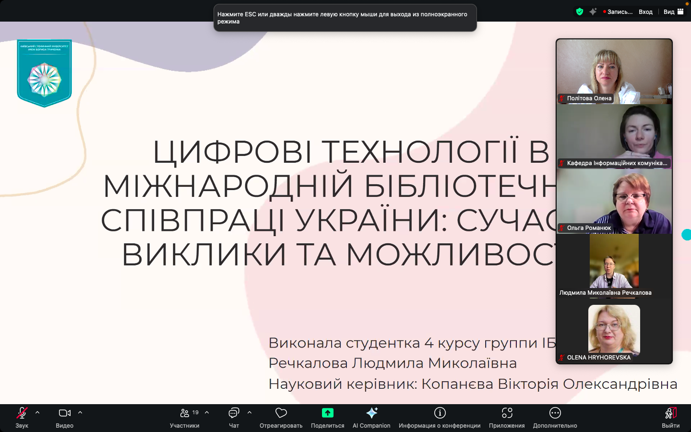Expand video options arrow beside Видео
The width and height of the screenshot is (691, 432).
[80, 412]
